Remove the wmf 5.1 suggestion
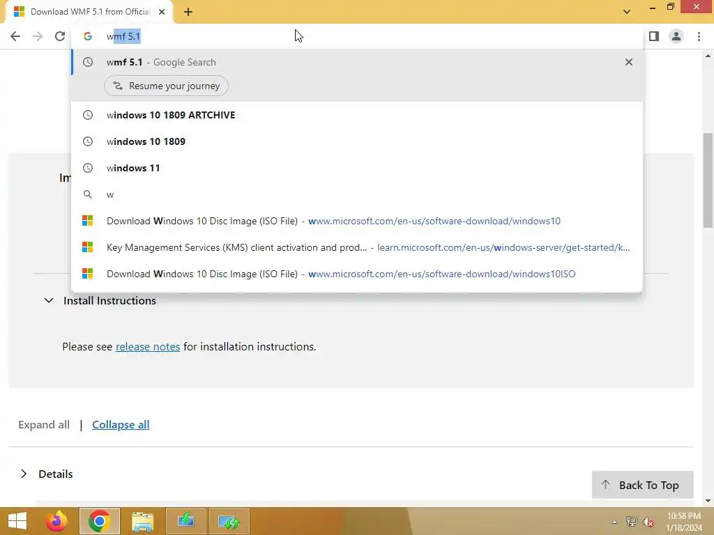The width and height of the screenshot is (714, 535). [x=629, y=62]
